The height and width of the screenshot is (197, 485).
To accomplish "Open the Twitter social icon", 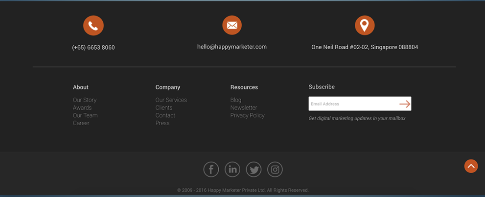I will (254, 169).
